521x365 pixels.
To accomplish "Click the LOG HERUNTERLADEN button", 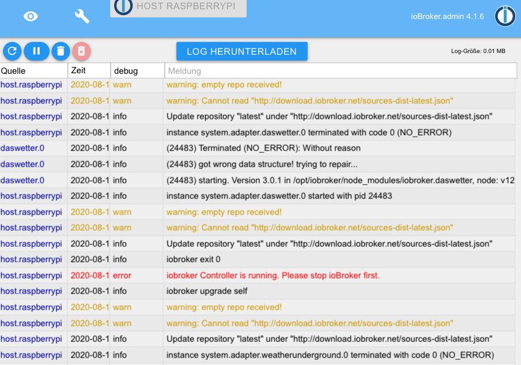I will pyautogui.click(x=241, y=51).
